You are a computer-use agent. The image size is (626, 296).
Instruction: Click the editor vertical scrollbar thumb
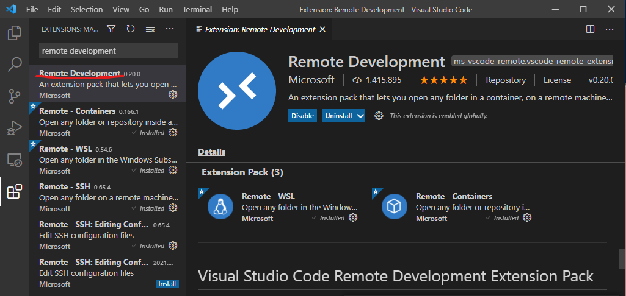click(x=622, y=259)
